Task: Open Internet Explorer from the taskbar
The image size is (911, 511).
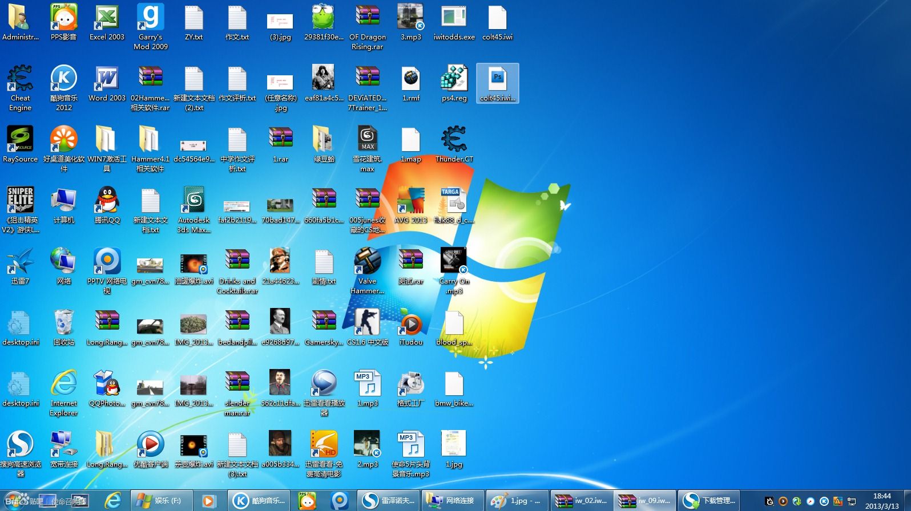Action: click(112, 501)
